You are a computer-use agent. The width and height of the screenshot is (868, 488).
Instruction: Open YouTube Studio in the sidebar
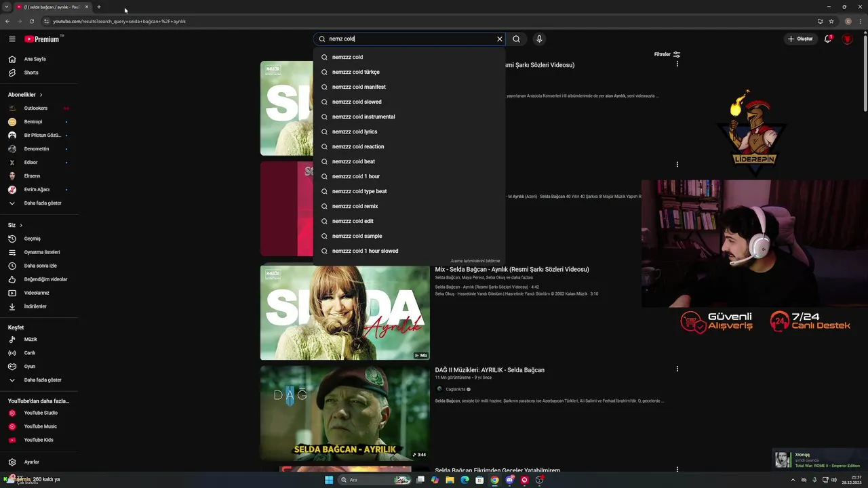(x=39, y=413)
